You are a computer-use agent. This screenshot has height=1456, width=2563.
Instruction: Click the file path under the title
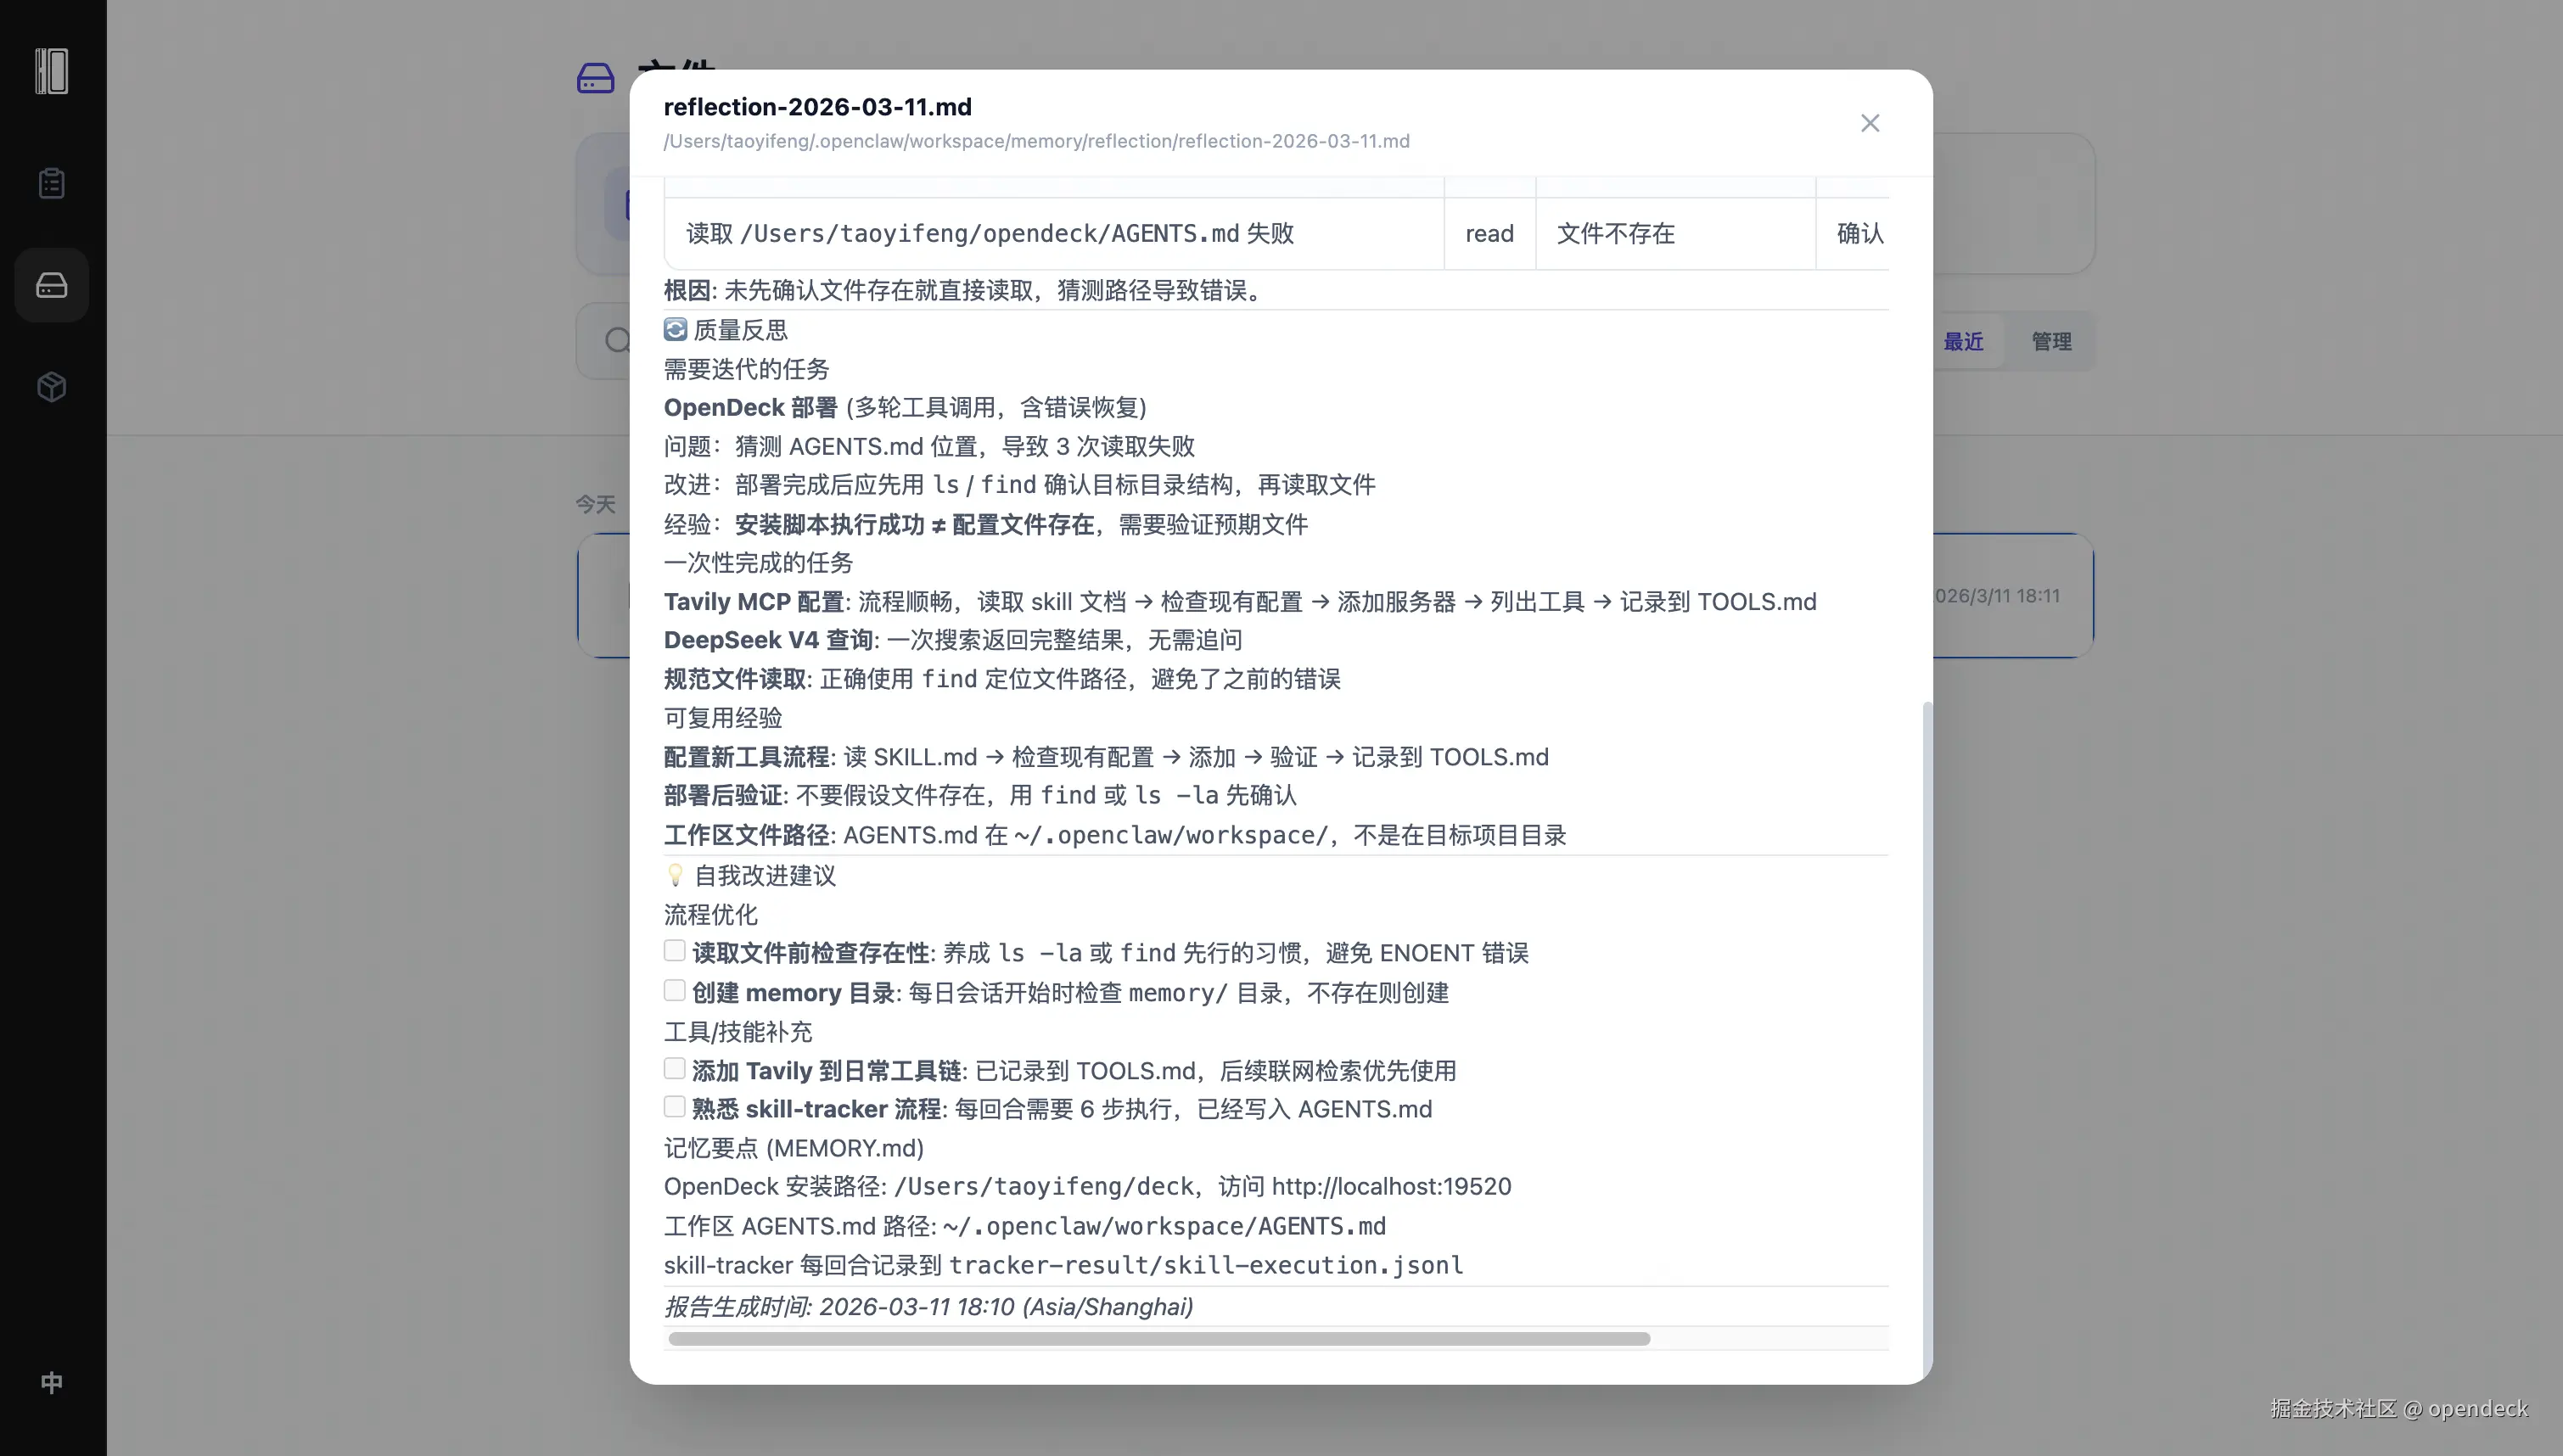pyautogui.click(x=1036, y=141)
